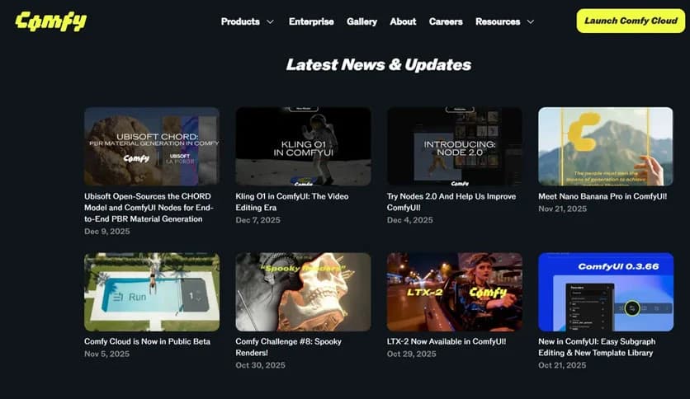This screenshot has width=690, height=399.
Task: Go to the Enterprise page
Action: 311,21
